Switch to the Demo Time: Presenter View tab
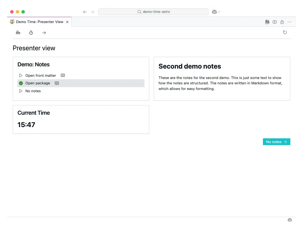Screen dimensions: 303x230 point(38,22)
